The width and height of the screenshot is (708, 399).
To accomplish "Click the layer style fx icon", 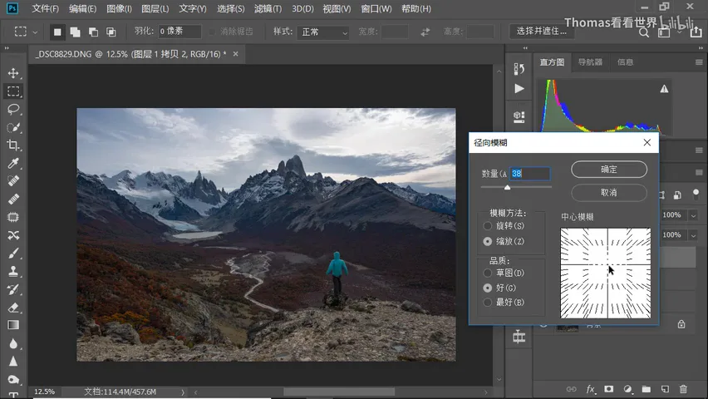I will [x=590, y=389].
